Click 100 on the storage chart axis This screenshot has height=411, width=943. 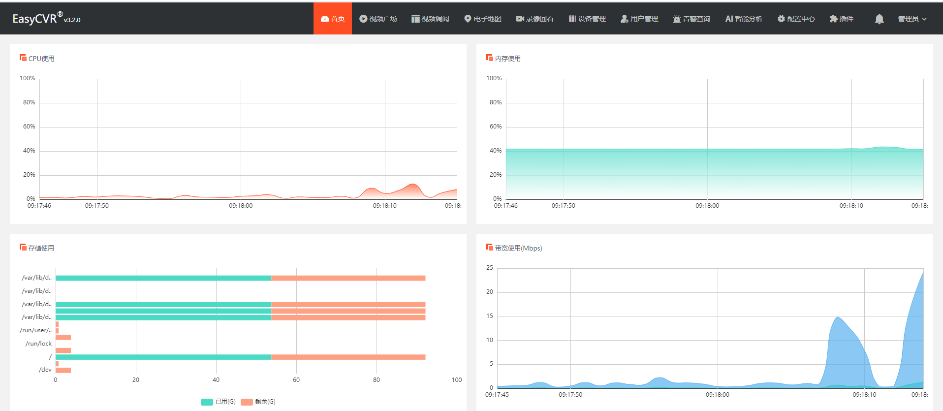coord(457,380)
